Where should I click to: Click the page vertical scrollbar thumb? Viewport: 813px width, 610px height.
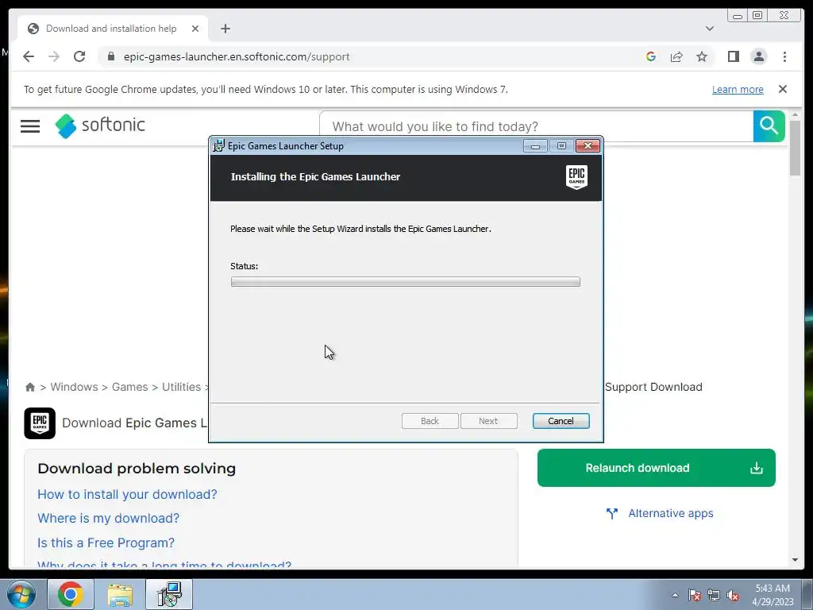(796, 148)
